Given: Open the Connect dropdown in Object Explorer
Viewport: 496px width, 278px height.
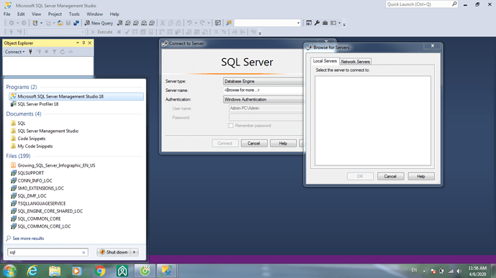Looking at the screenshot, I should (14, 52).
